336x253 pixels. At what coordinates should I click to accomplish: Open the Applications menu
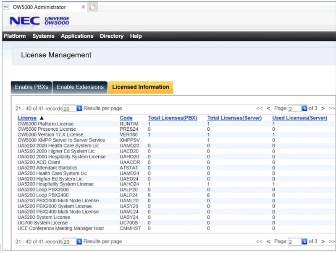[x=77, y=36]
